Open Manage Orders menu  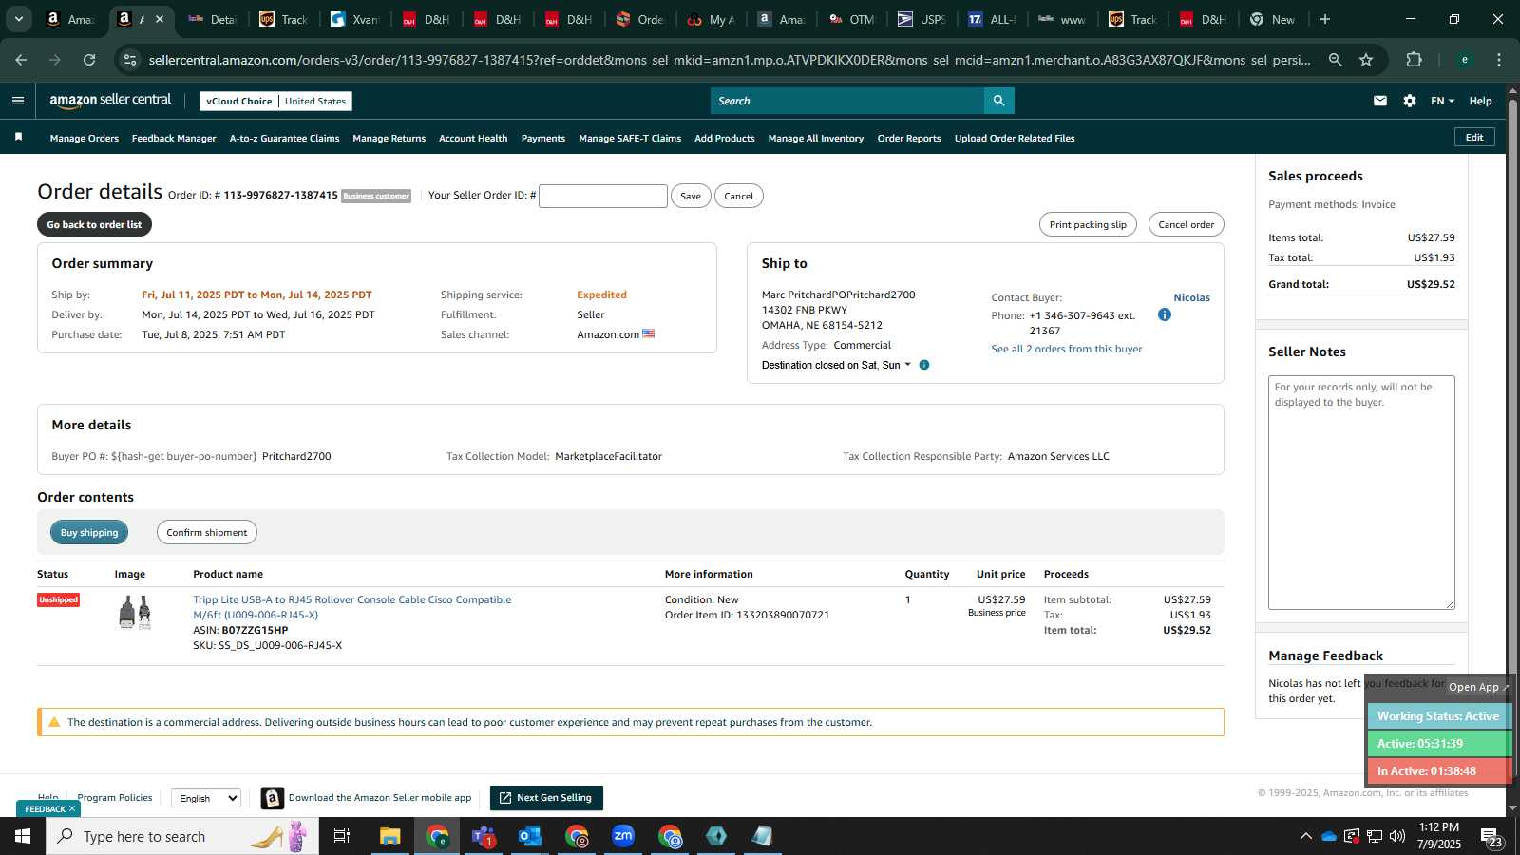[85, 138]
